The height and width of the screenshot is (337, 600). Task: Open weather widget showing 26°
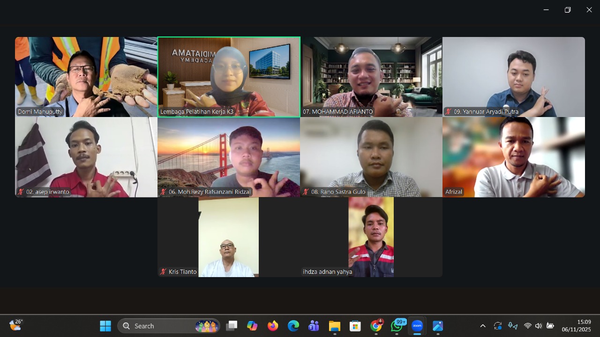(15, 325)
